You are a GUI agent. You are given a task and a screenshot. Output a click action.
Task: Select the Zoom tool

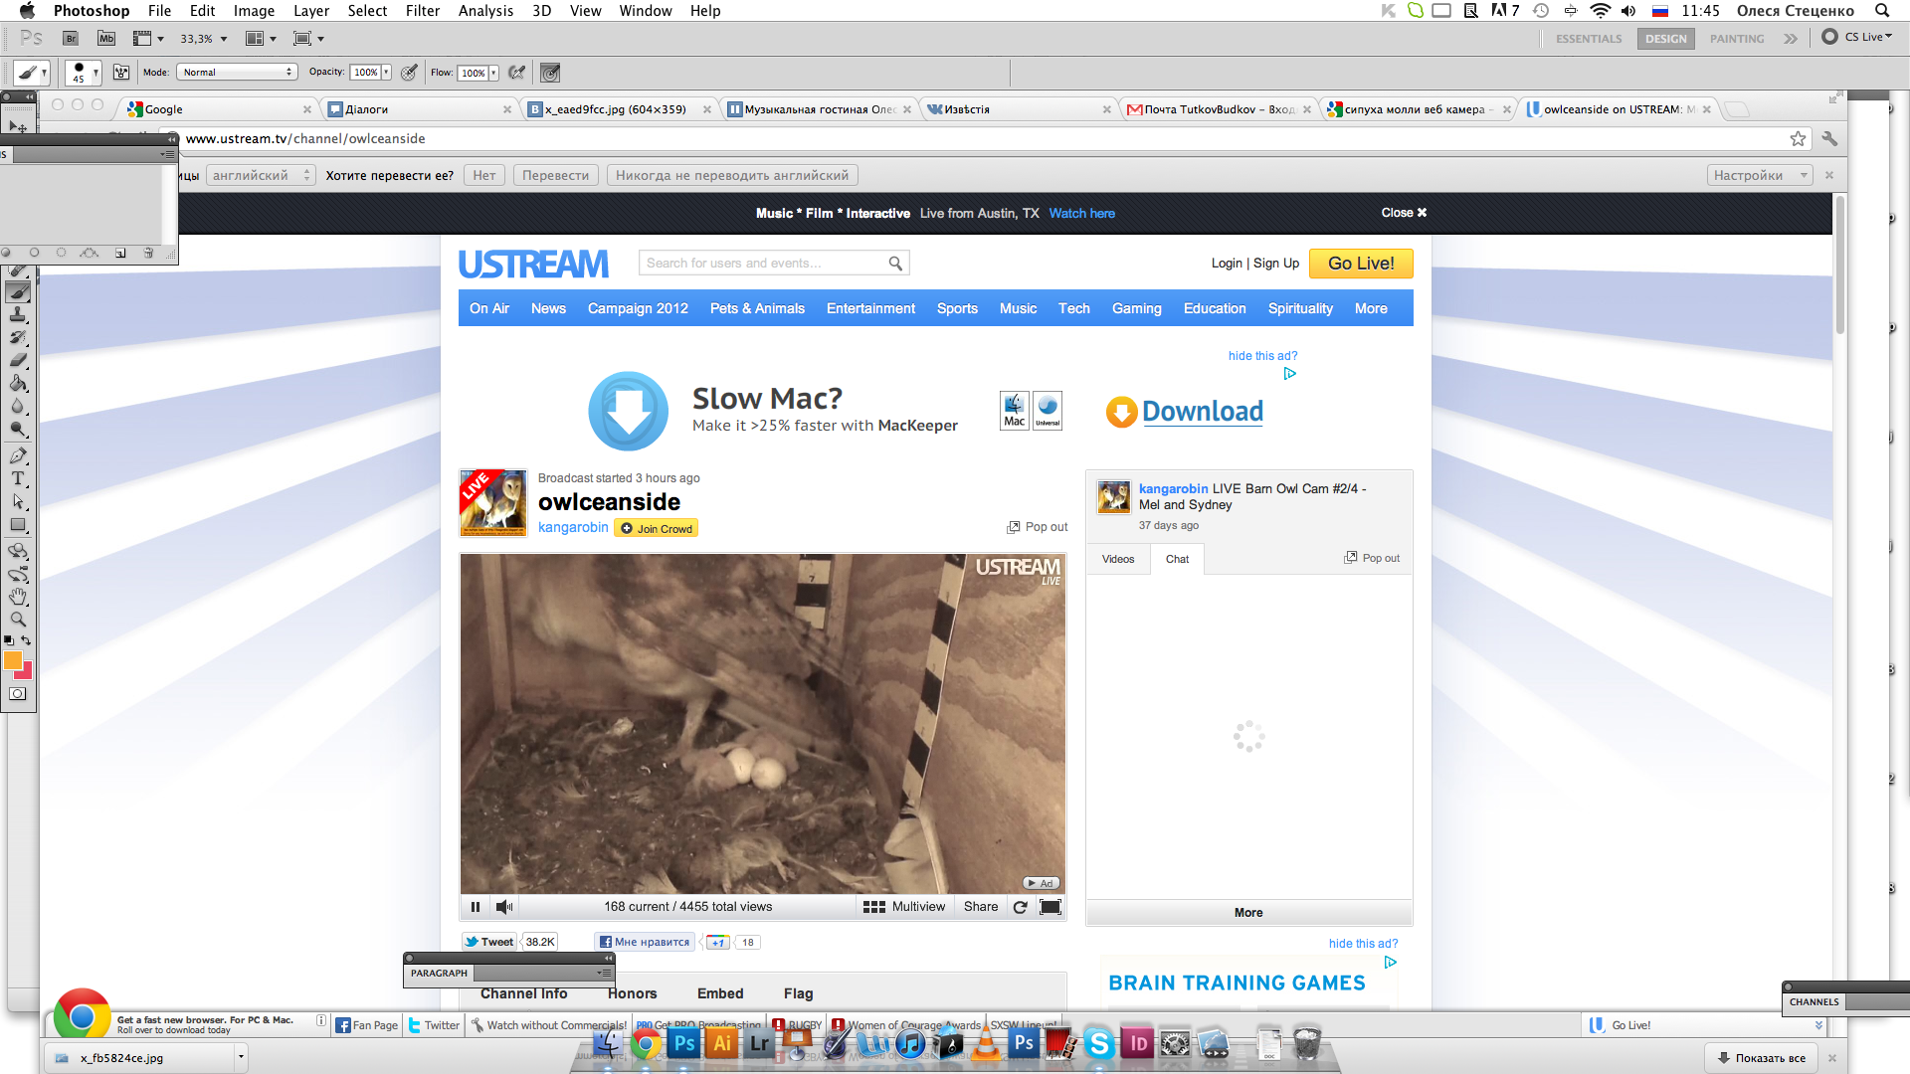[18, 620]
